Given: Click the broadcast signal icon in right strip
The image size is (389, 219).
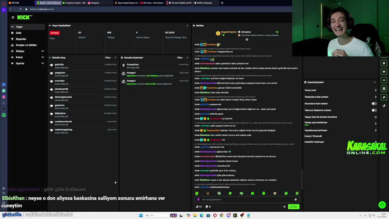Looking at the screenshot, I should [384, 80].
